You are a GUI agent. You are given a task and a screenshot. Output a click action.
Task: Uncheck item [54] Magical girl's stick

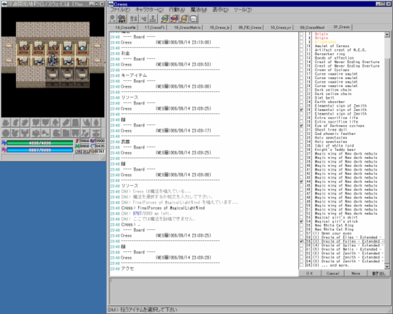pos(302,221)
